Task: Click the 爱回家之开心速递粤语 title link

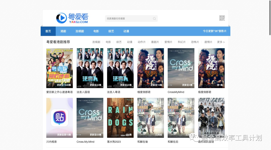Action: [59, 92]
